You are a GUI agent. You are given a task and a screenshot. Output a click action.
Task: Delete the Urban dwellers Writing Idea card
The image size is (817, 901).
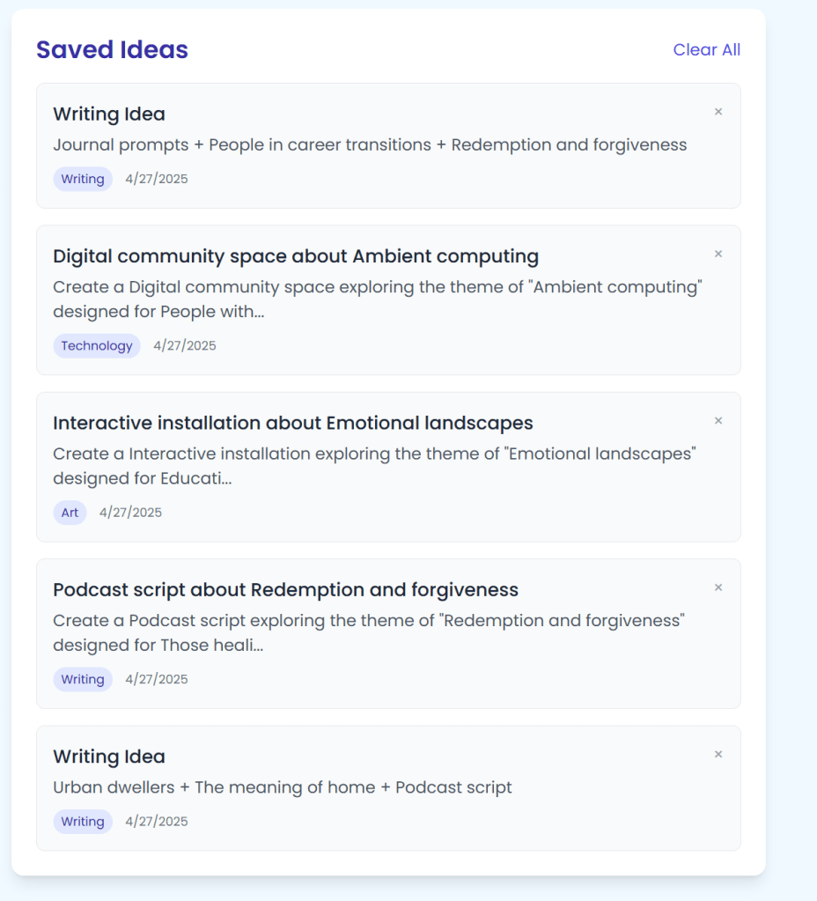(718, 755)
